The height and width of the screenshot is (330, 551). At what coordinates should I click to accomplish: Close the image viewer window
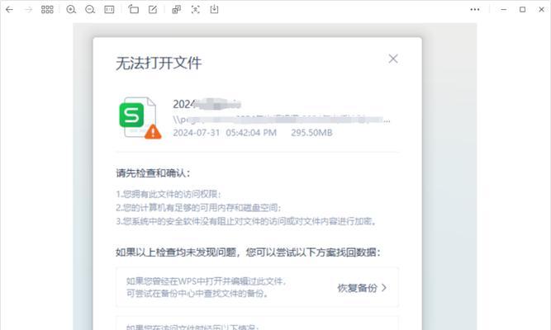click(542, 9)
